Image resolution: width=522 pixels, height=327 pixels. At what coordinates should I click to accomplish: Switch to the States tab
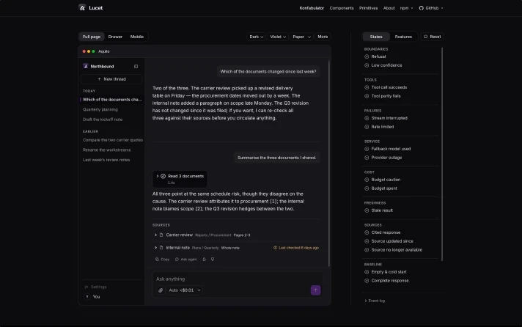click(376, 37)
